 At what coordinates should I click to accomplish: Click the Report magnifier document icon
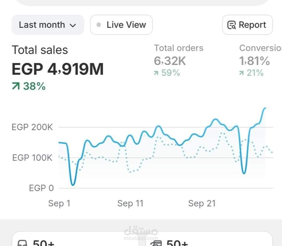pos(231,25)
